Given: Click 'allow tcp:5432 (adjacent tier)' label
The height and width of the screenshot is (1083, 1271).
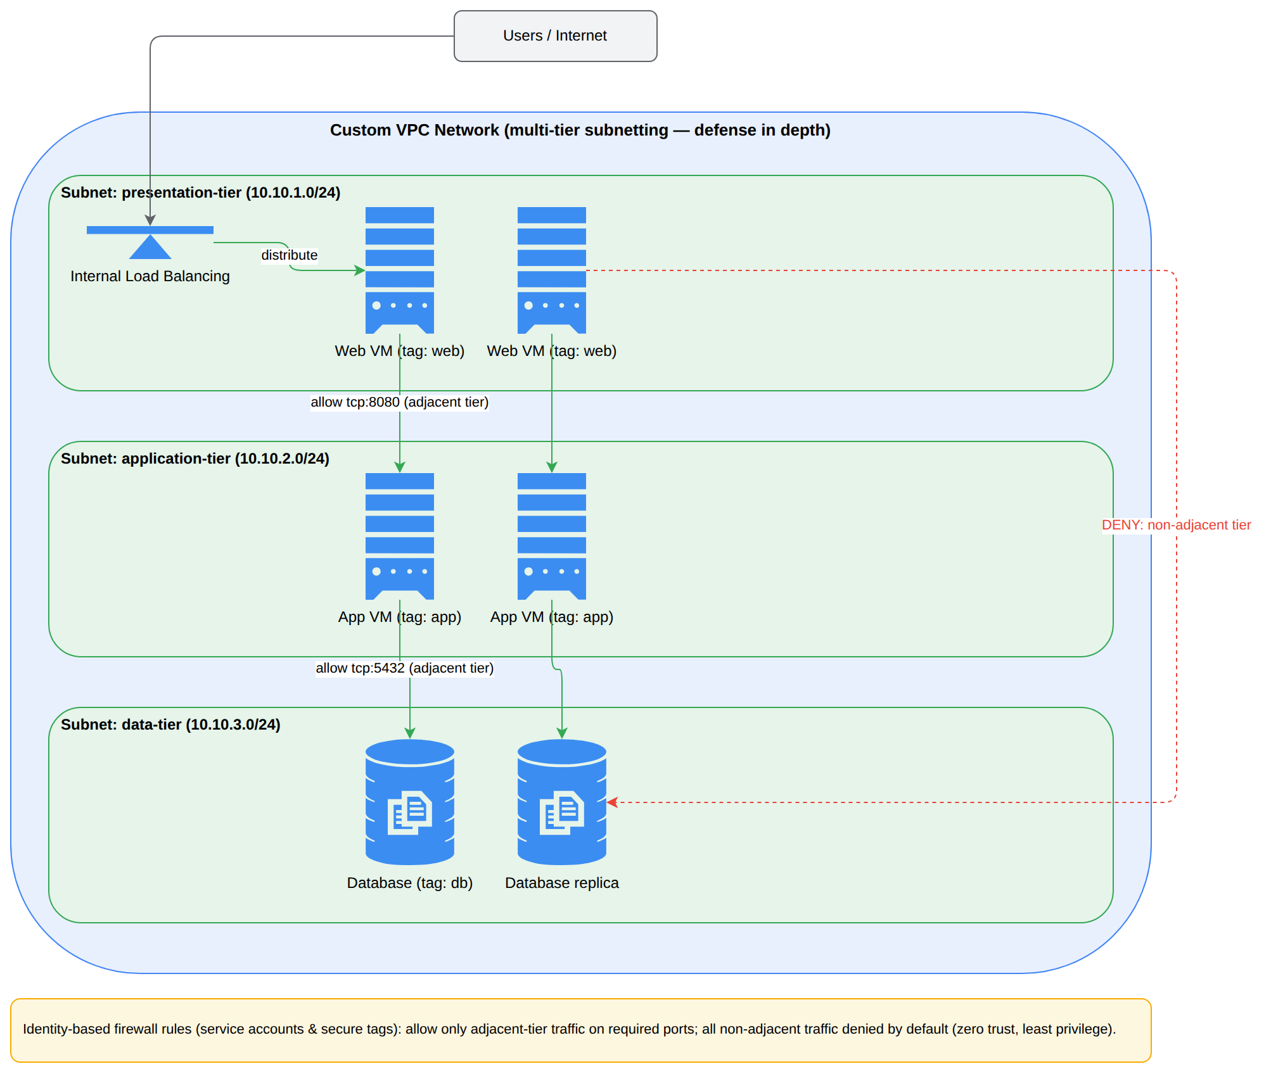Looking at the screenshot, I should pyautogui.click(x=405, y=668).
